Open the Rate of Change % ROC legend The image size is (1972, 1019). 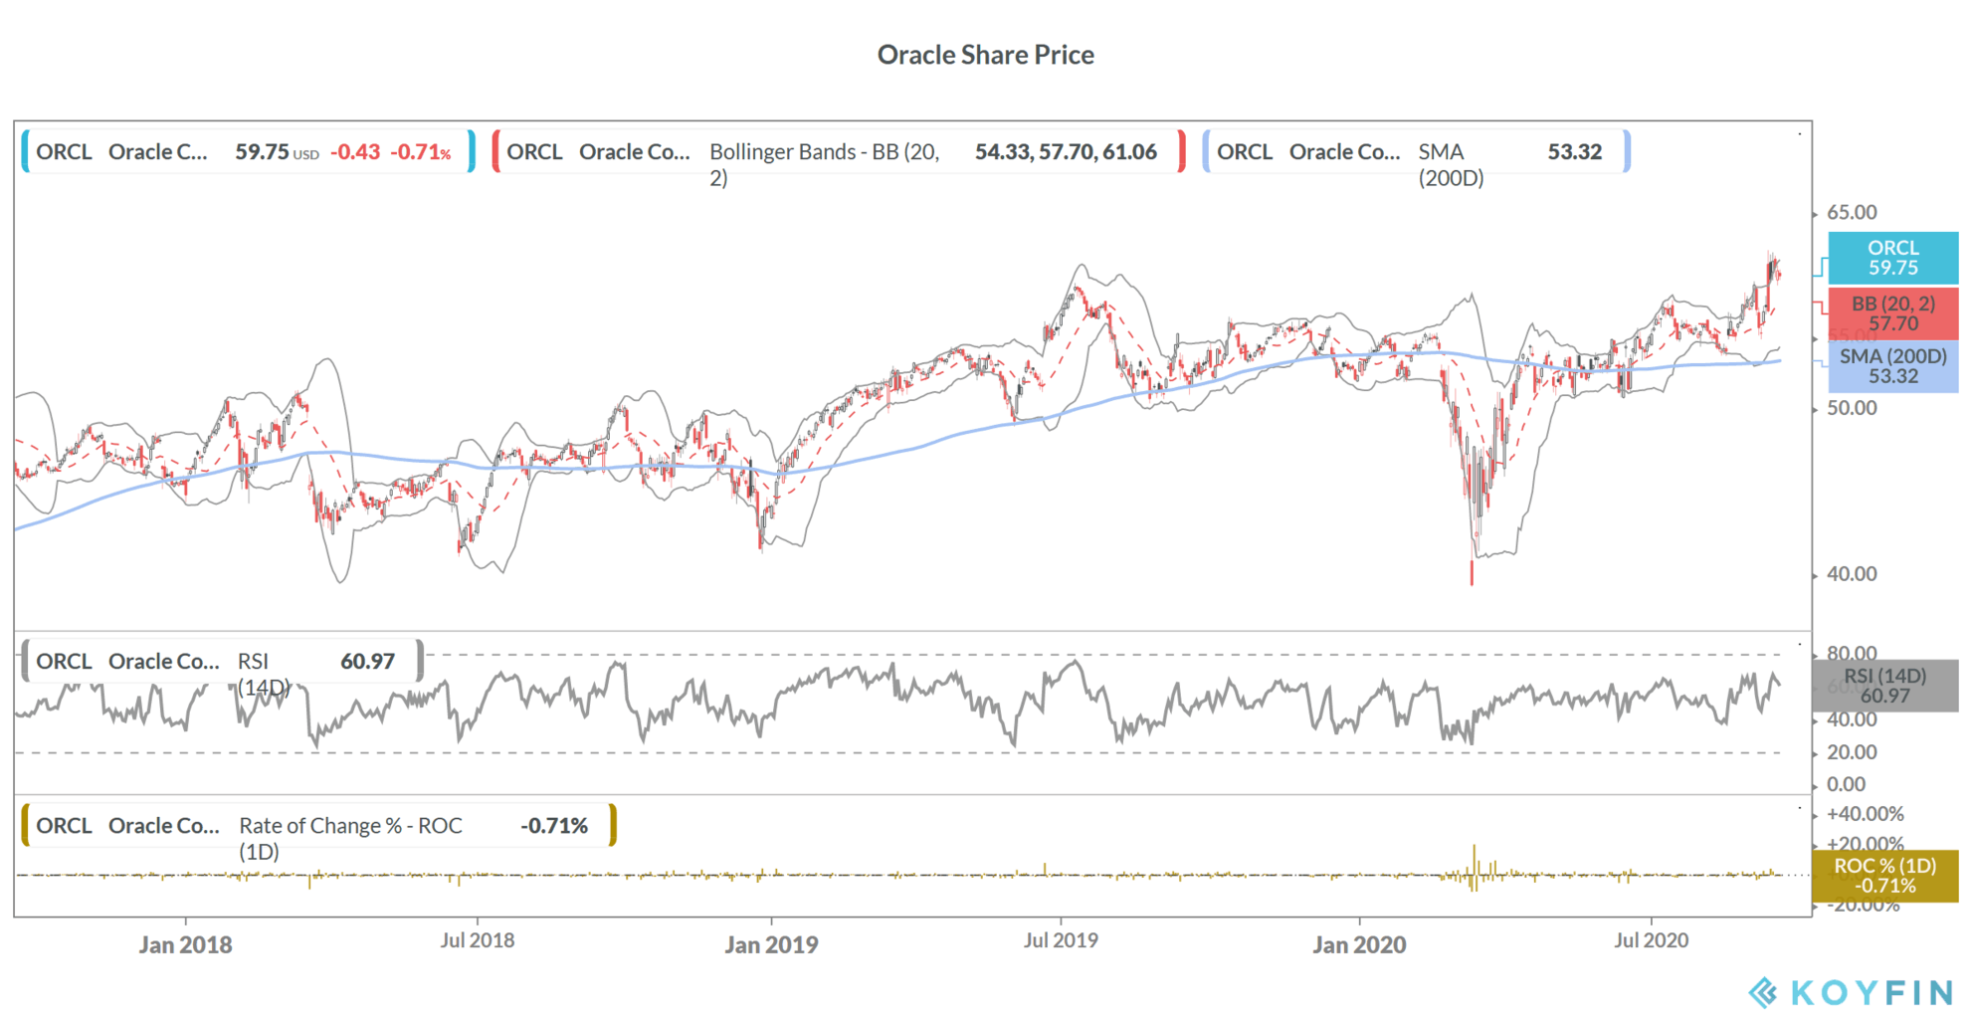pos(318,826)
